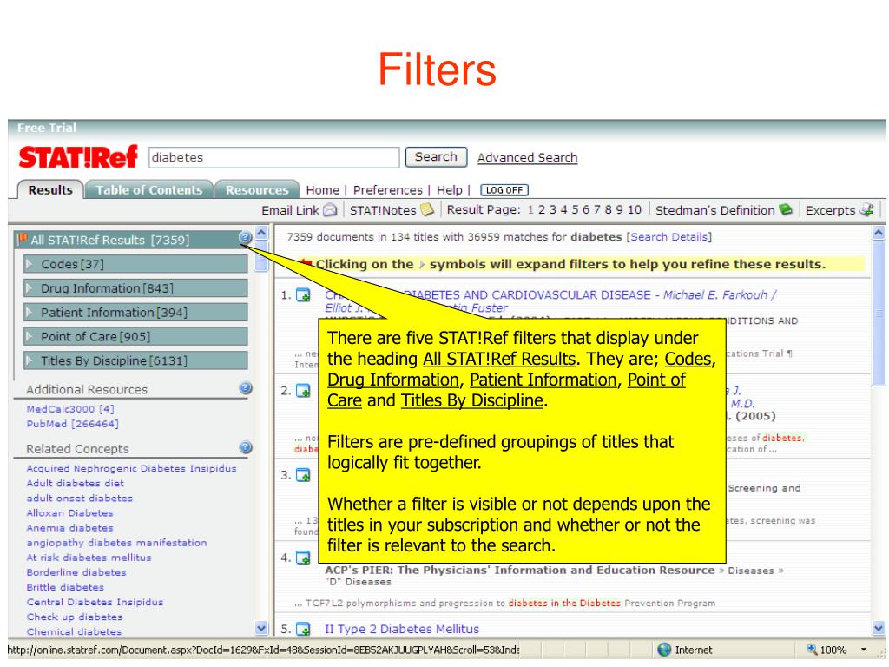Screen dimensions: 889x667
Task: Click the zoom magnifier icon in status bar
Action: coord(812,650)
